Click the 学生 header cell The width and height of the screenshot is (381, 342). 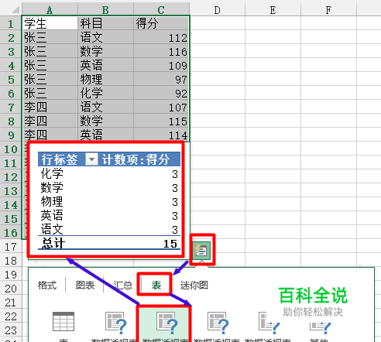pos(50,23)
